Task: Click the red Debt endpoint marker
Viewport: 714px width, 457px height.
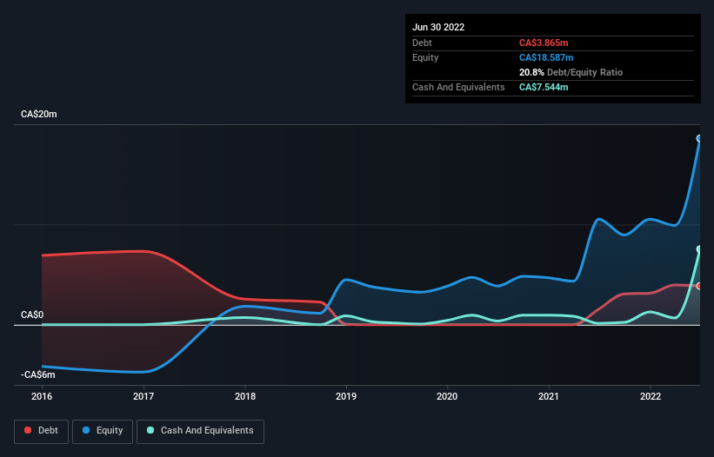Action: [699, 286]
